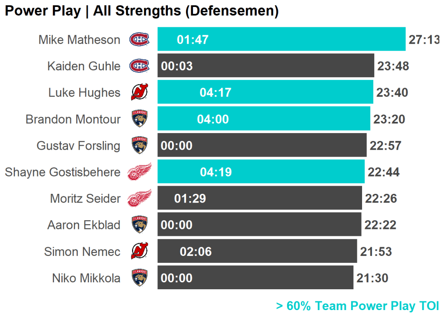Click the Panthers logo next to Brandon Montour
The height and width of the screenshot is (317, 444).
point(139,119)
